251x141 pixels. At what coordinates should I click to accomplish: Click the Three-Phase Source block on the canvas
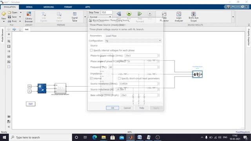click(x=197, y=74)
